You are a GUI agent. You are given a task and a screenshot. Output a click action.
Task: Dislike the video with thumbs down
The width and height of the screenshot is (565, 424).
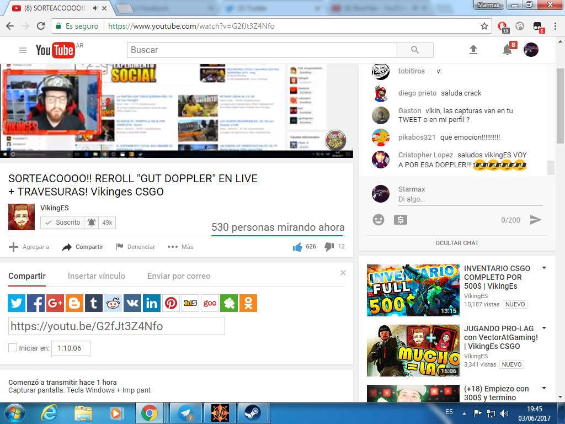[329, 247]
